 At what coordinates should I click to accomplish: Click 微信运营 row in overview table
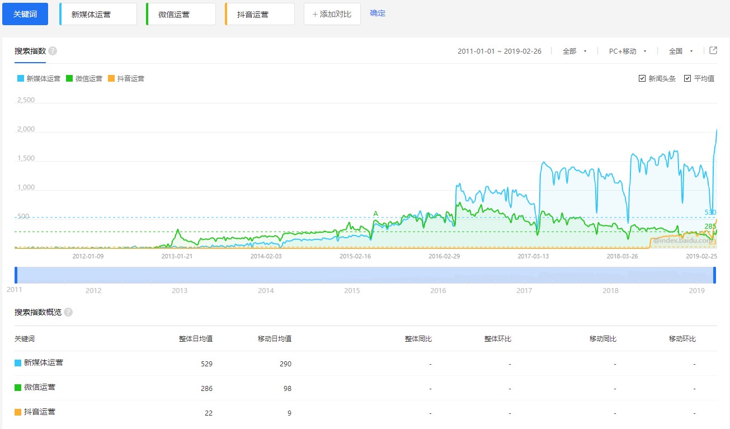coord(365,388)
